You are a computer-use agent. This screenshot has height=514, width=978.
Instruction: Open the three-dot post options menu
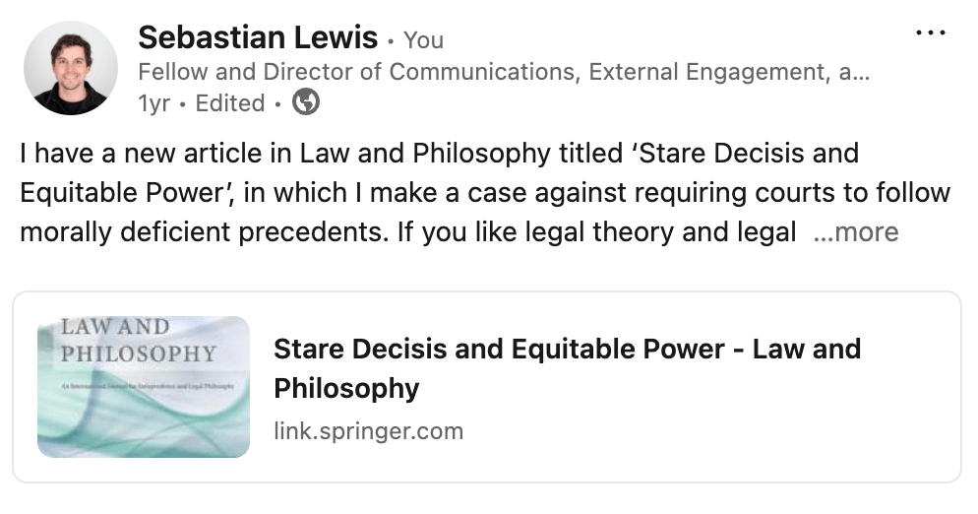click(930, 32)
